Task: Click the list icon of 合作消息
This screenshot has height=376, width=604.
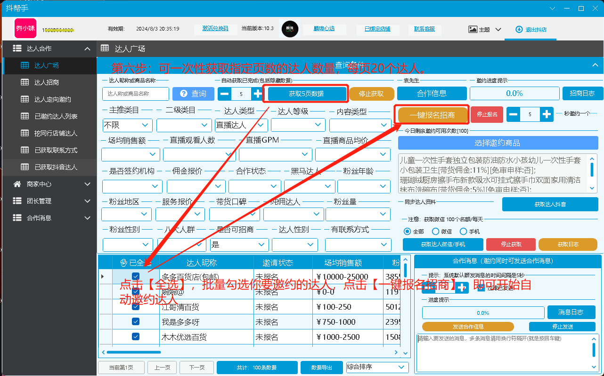Action: pyautogui.click(x=17, y=218)
